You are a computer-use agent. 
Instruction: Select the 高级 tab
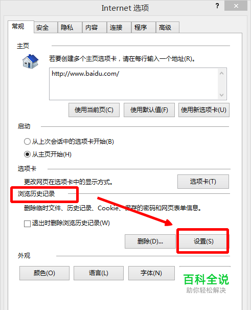coord(168,27)
